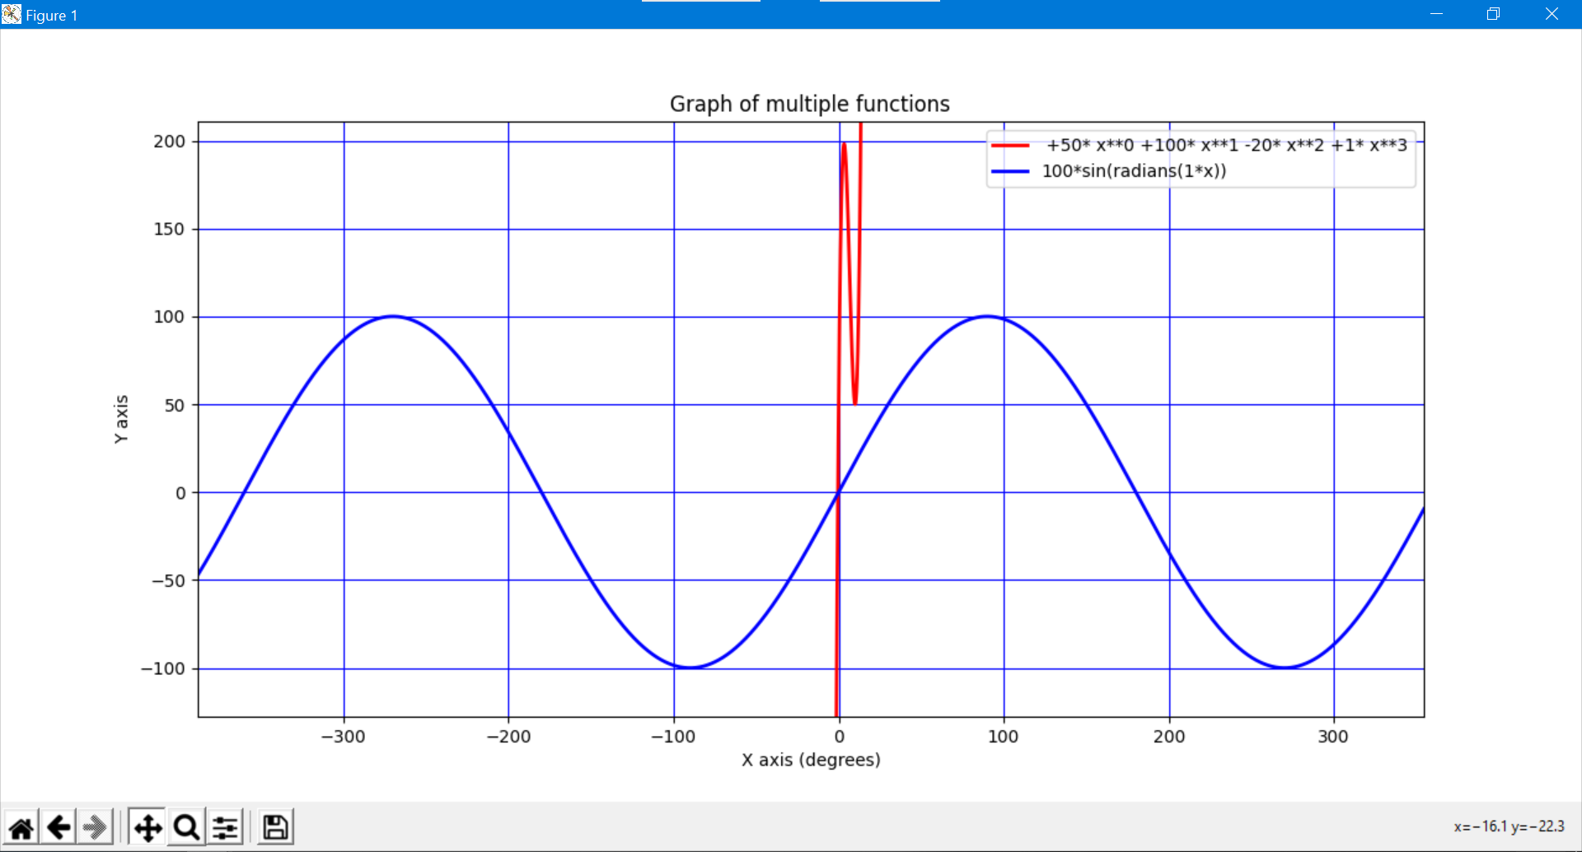The image size is (1582, 852).
Task: Go forward to the next view
Action: [96, 827]
